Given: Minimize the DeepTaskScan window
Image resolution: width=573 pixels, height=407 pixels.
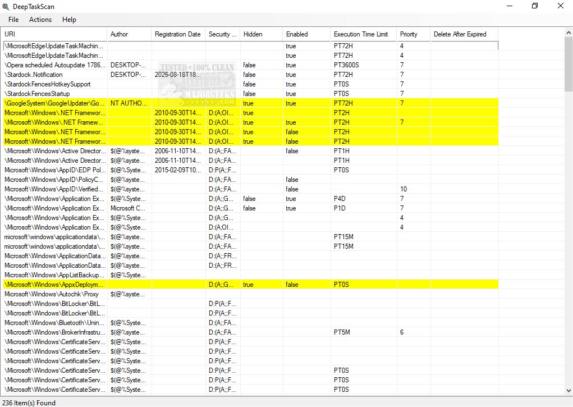Looking at the screenshot, I should click(x=510, y=6).
